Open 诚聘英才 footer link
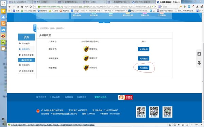The height and width of the screenshot is (127, 204). (82, 97)
